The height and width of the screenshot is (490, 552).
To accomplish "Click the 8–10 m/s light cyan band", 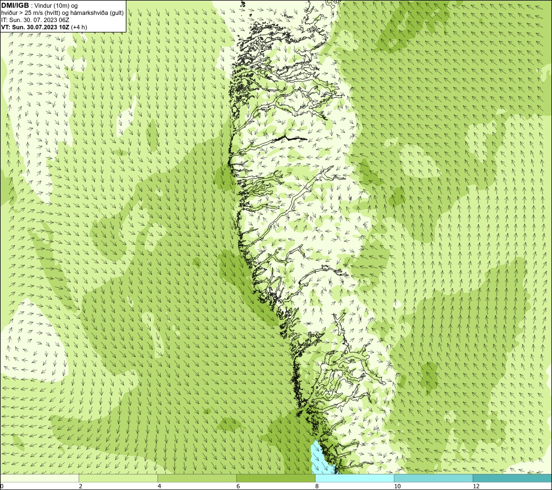I will (x=355, y=478).
